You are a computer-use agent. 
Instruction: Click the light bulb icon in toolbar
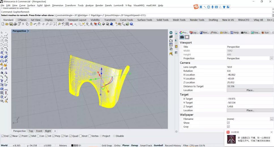click(87, 24)
